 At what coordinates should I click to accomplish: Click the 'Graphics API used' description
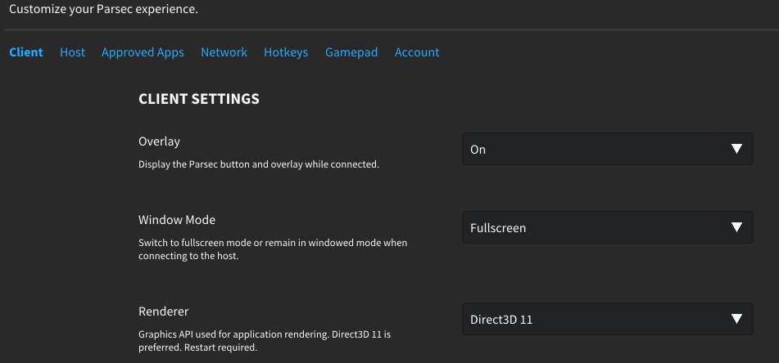tap(265, 341)
